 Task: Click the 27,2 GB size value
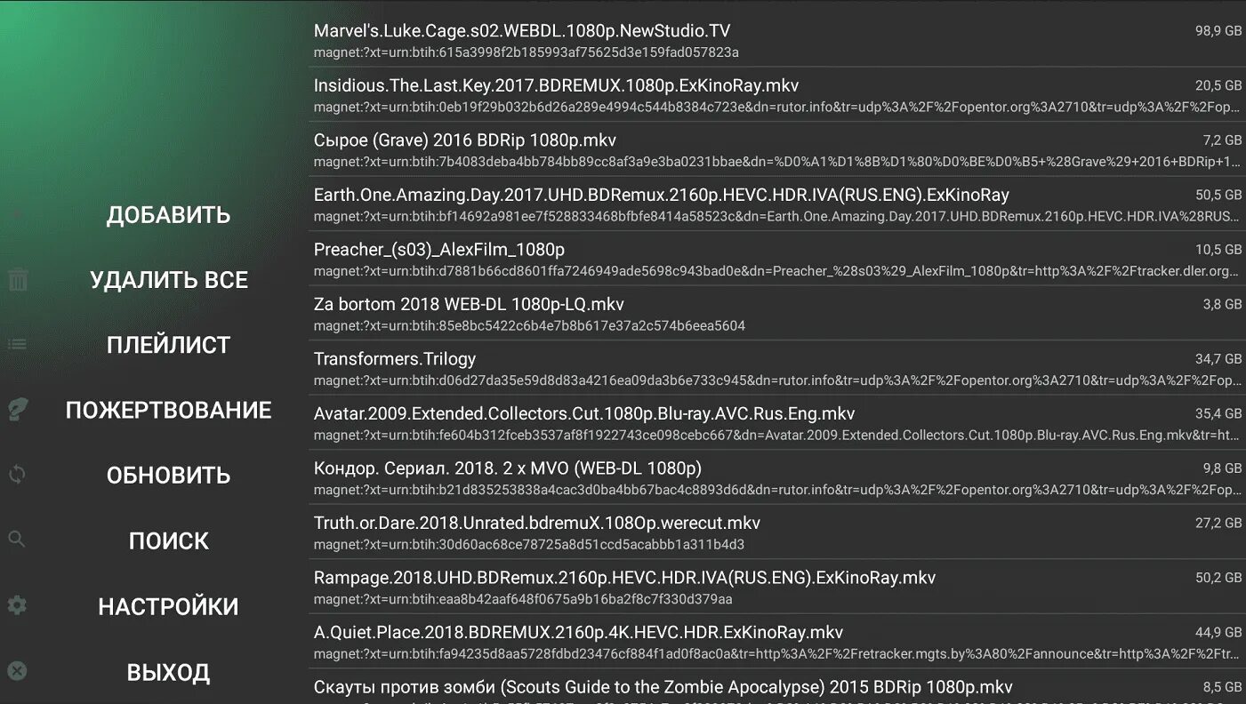coord(1218,523)
